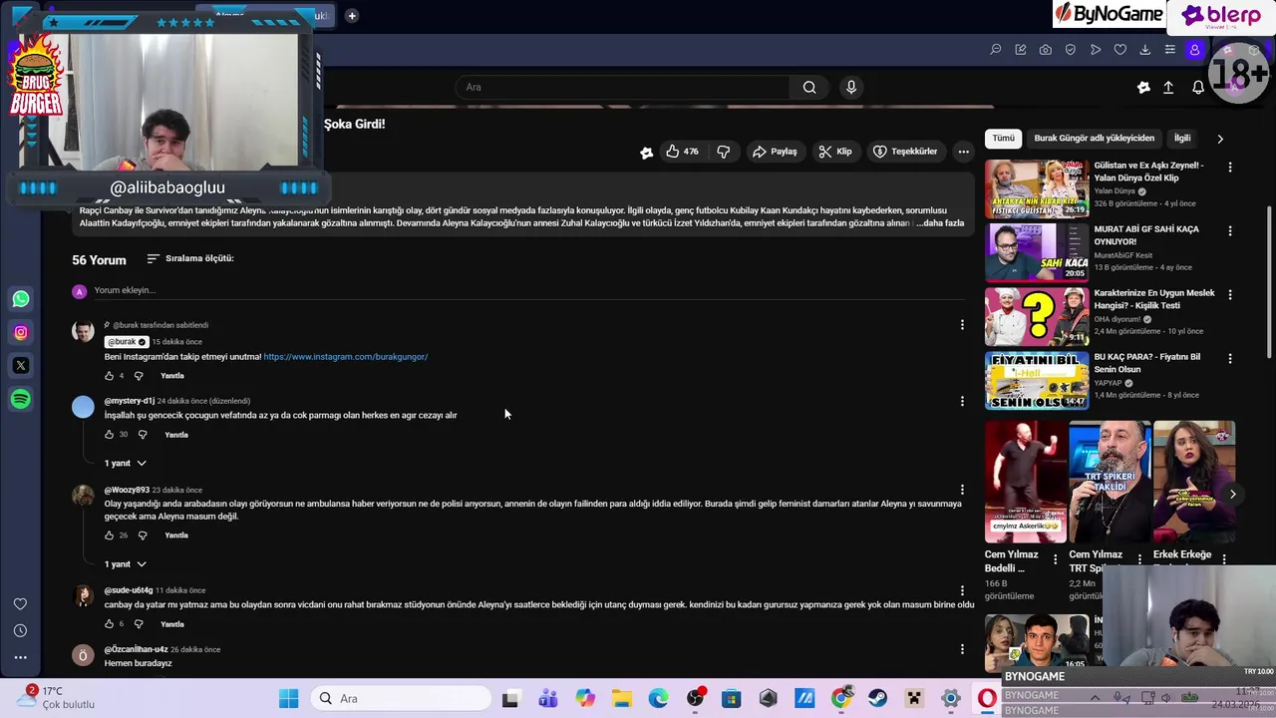
Task: Open the video's more actions dots
Action: [963, 152]
